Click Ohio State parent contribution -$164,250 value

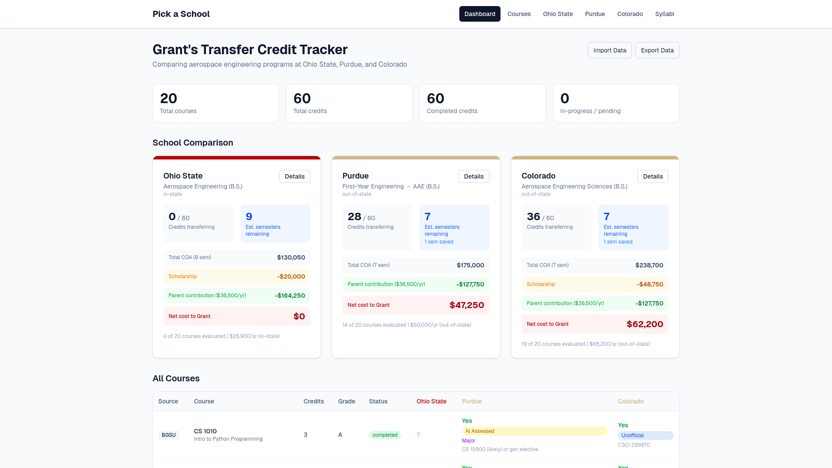coord(290,296)
